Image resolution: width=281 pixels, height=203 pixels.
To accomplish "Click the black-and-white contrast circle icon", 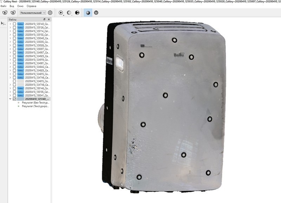I will click(77, 13).
